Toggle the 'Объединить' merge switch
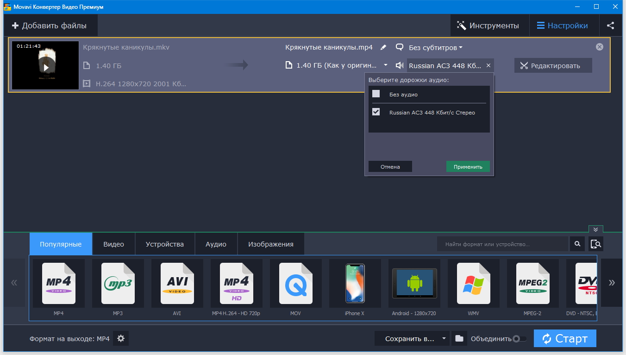 [520, 339]
